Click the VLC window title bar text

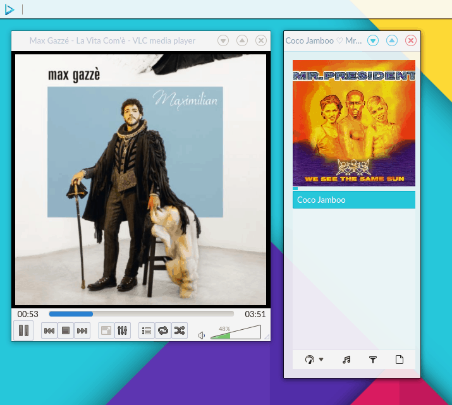(x=113, y=40)
